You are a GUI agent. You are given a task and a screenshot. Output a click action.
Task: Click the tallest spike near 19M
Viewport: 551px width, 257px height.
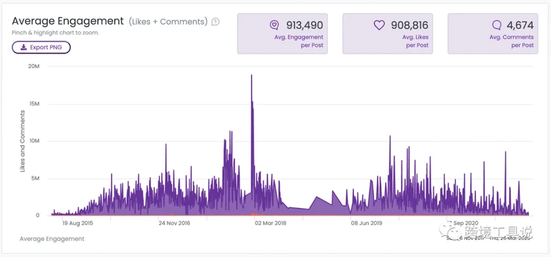click(251, 76)
